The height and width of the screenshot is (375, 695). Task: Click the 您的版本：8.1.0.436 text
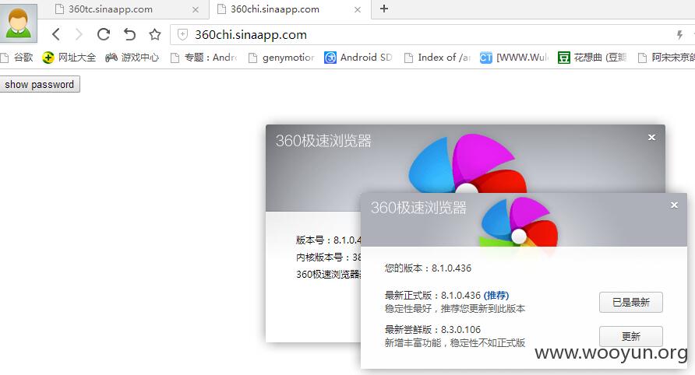click(x=428, y=268)
